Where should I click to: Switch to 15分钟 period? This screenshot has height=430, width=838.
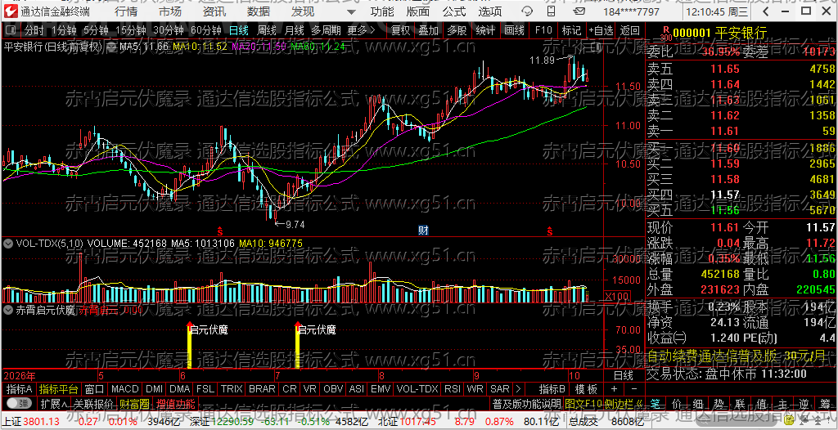(130, 30)
